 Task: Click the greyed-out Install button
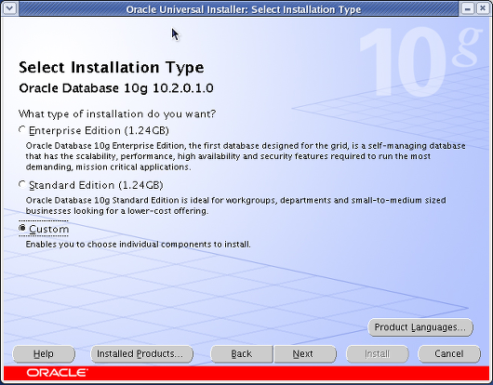378,354
